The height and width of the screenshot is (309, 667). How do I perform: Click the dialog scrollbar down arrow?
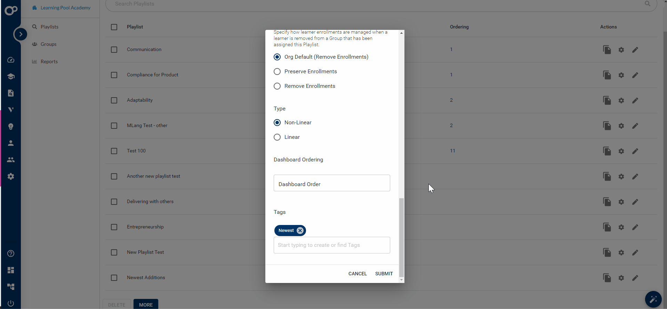pos(401,280)
